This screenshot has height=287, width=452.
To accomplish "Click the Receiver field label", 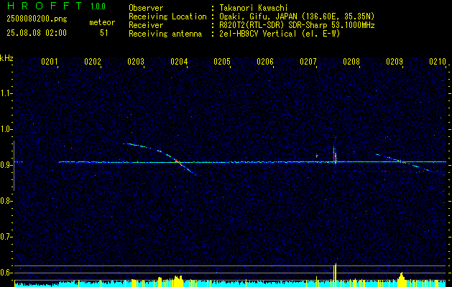I will tap(146, 25).
